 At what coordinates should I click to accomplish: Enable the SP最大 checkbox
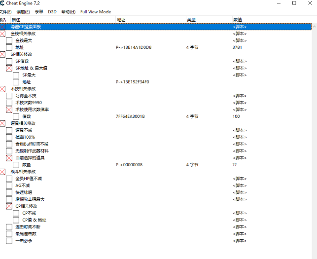click(16, 75)
